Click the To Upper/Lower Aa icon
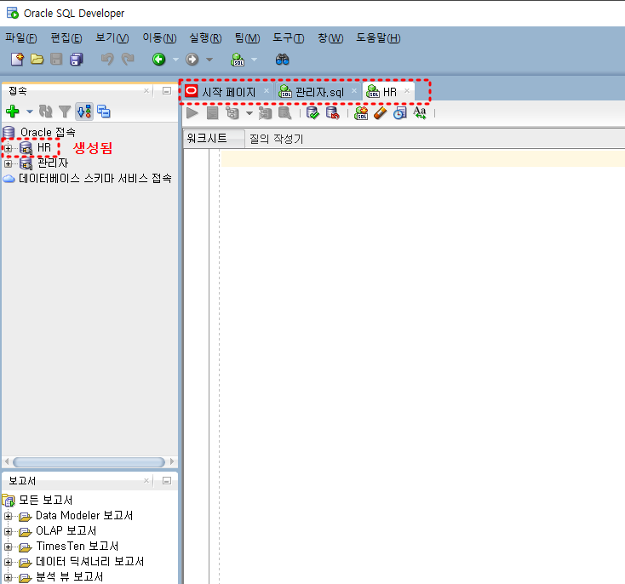Viewport: 625px width, 584px height. click(420, 113)
